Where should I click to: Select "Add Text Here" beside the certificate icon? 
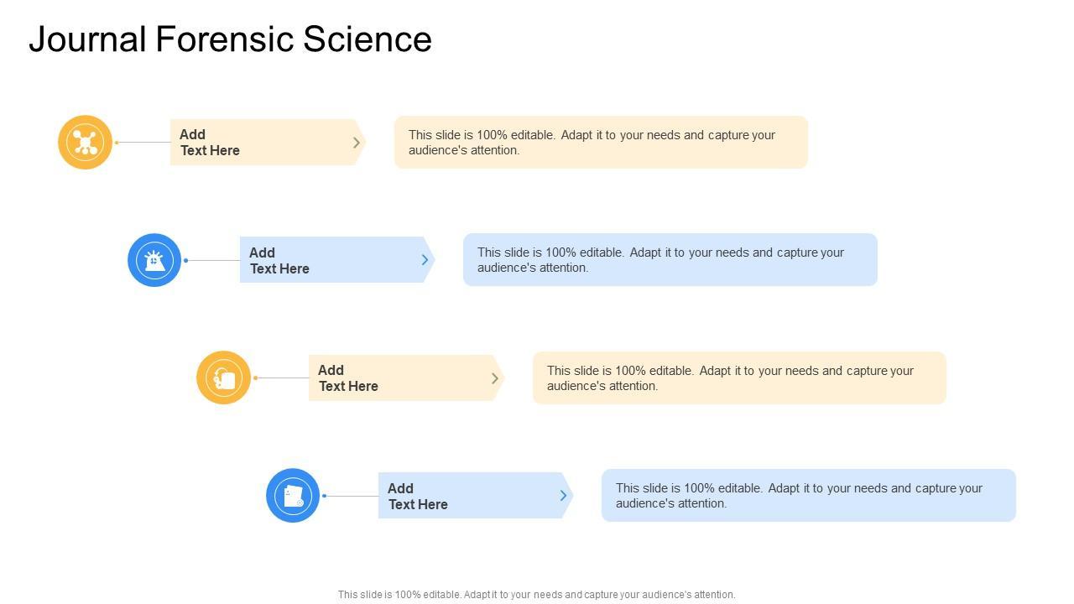click(x=418, y=497)
